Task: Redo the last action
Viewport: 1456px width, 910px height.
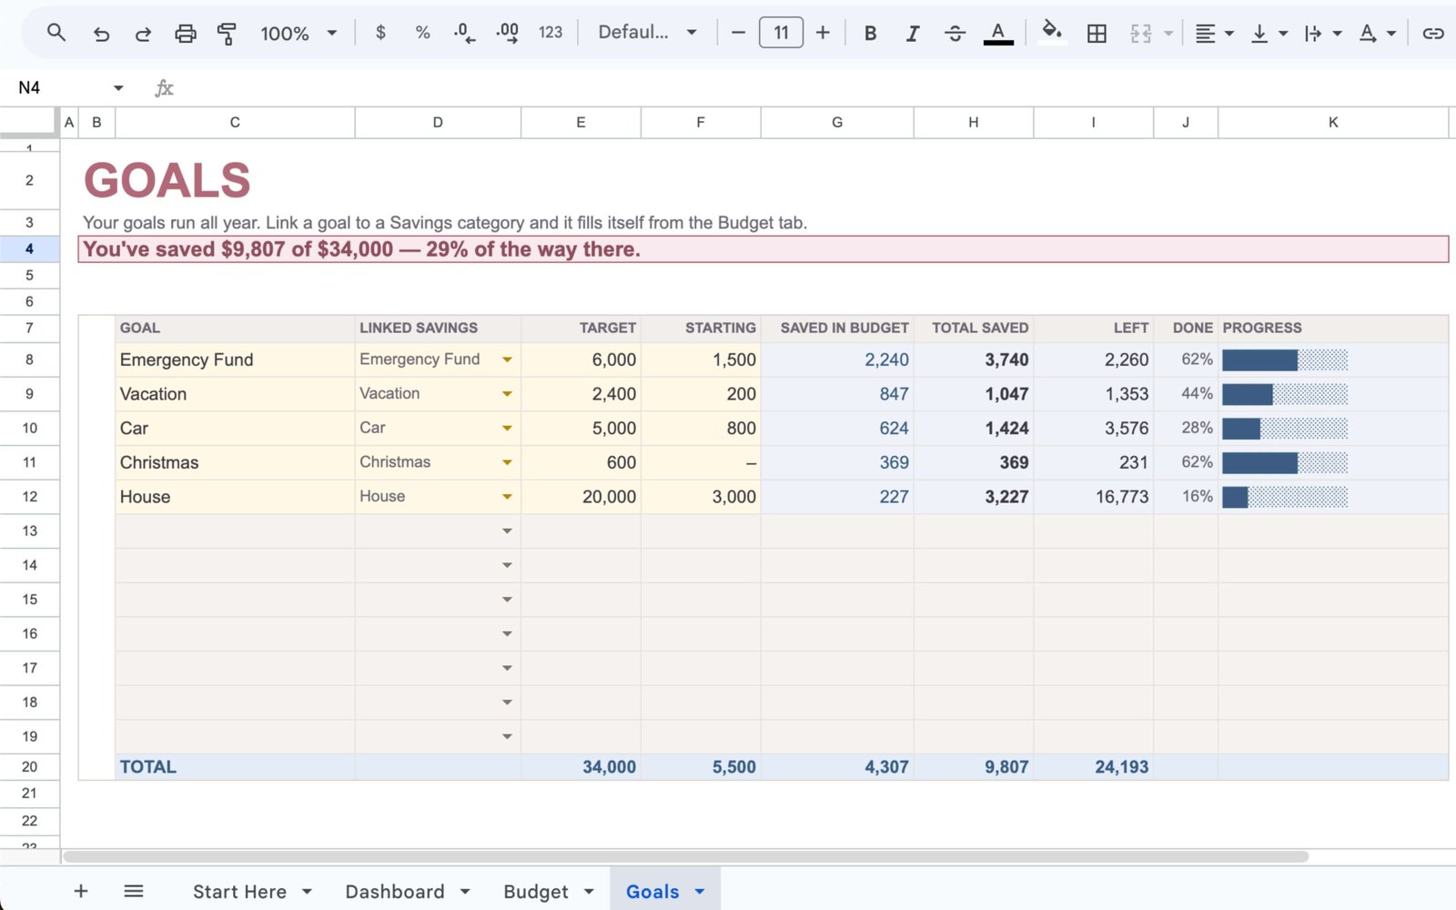Action: [x=143, y=34]
